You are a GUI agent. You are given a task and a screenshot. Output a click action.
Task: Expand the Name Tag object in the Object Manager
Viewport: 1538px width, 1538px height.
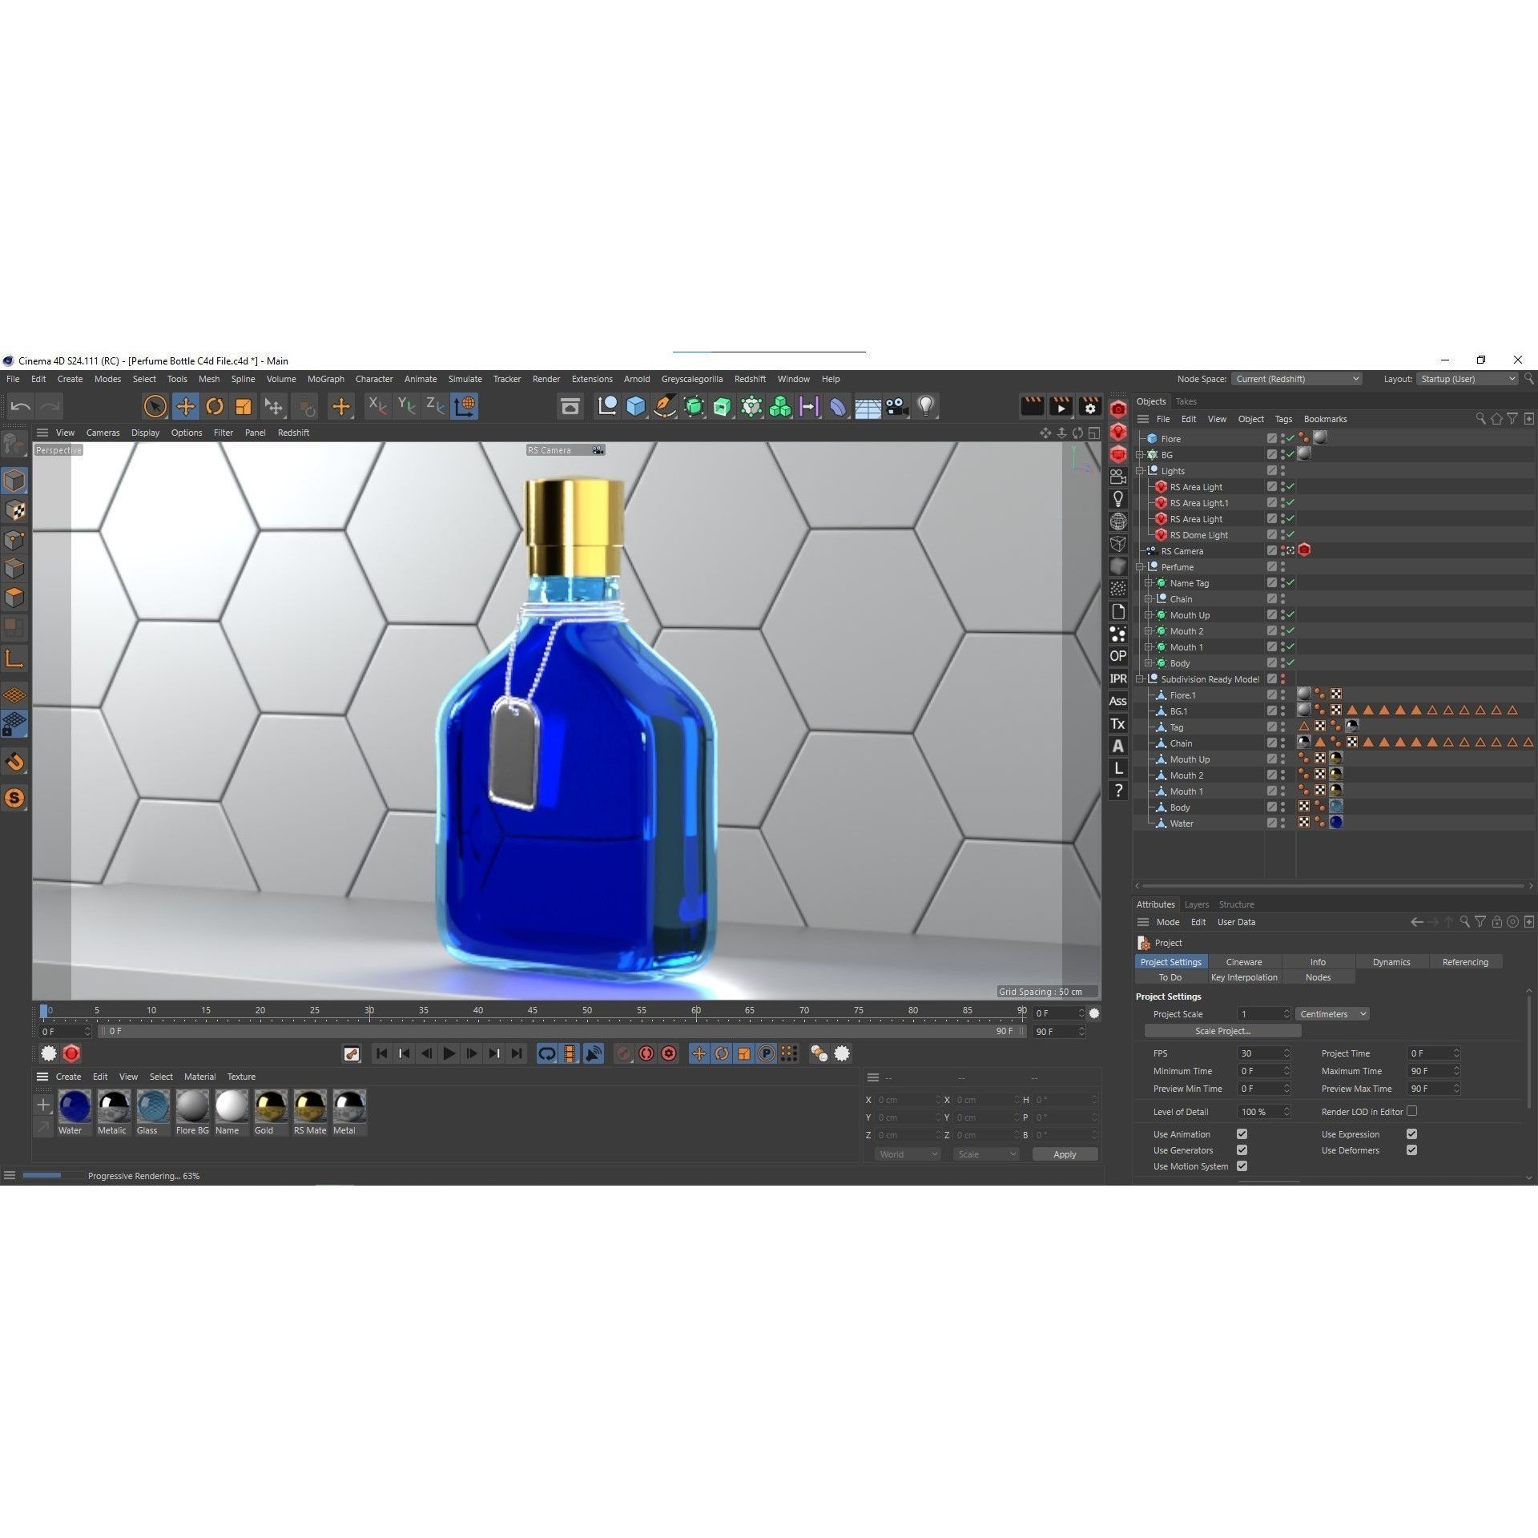pyautogui.click(x=1149, y=583)
